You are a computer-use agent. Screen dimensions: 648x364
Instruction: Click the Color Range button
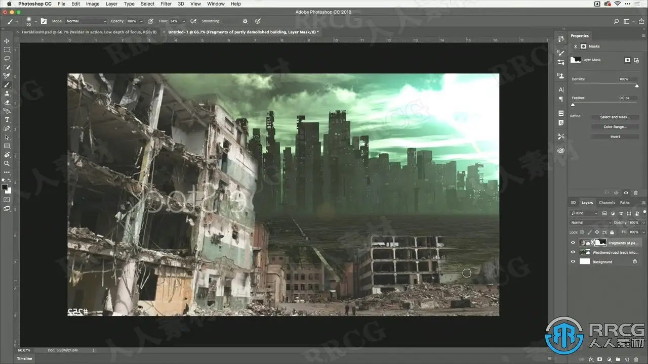615,127
